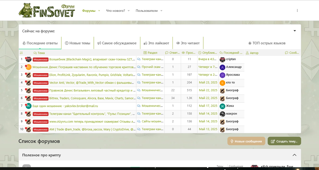Viewport: 319px width, 170px height.
Task: Open the 'Пользователи' navigation item
Action: [147, 11]
